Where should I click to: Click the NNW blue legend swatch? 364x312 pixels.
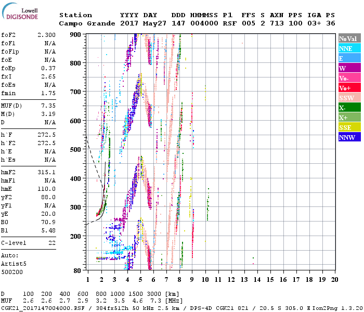click(x=349, y=137)
